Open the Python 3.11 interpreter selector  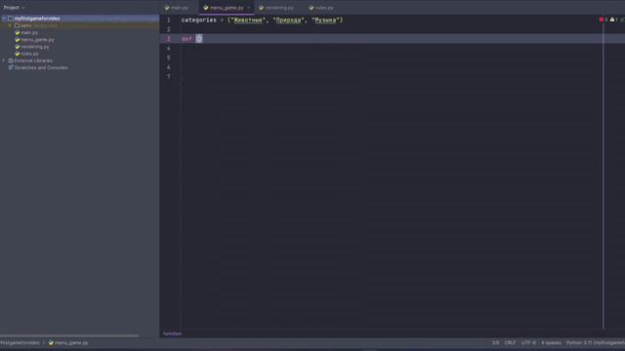tap(596, 342)
